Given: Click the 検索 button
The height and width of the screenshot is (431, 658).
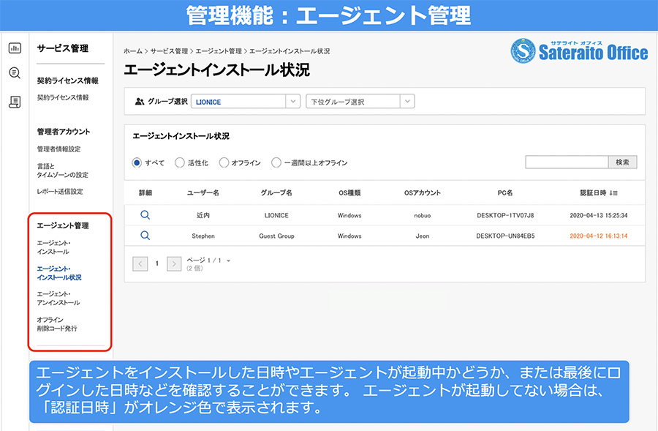Looking at the screenshot, I should tap(623, 162).
